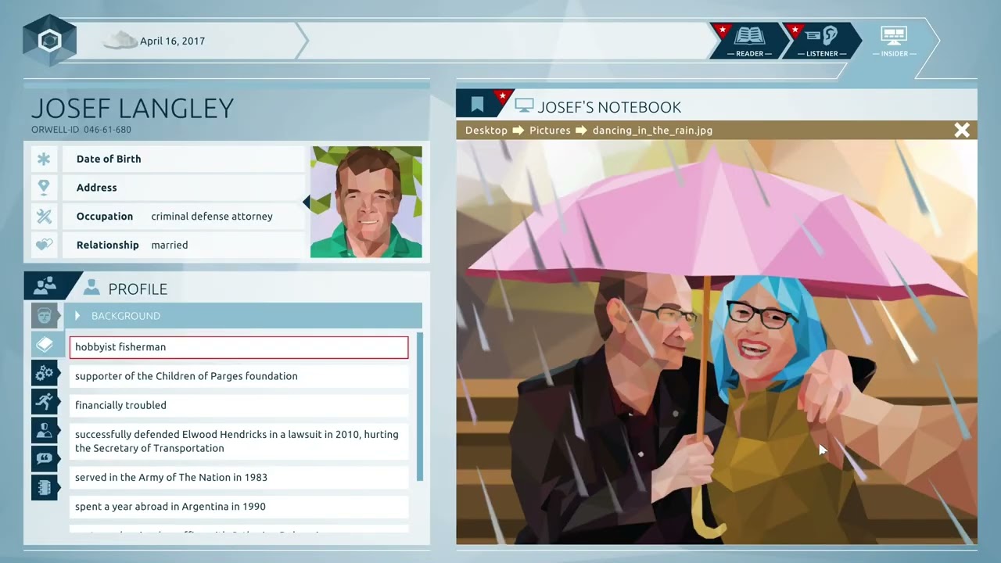The height and width of the screenshot is (563, 1001).
Task: Select 'spent a year abroad in Argentina' entry
Action: click(239, 507)
